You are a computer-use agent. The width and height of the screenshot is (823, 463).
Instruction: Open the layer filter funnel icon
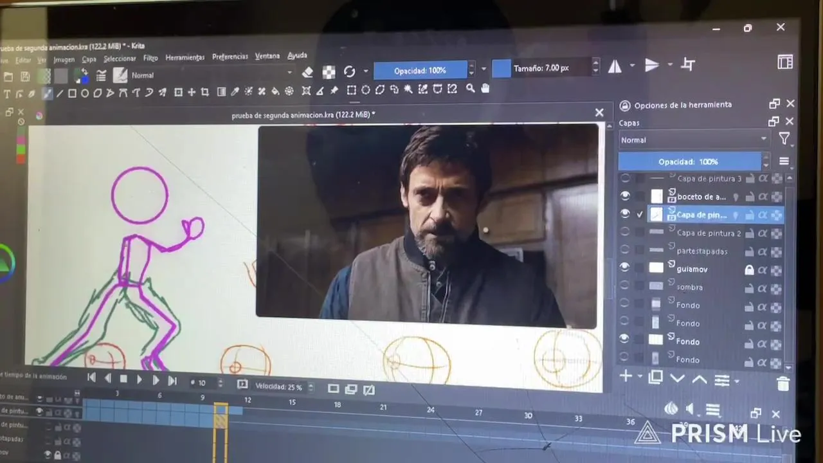click(784, 138)
